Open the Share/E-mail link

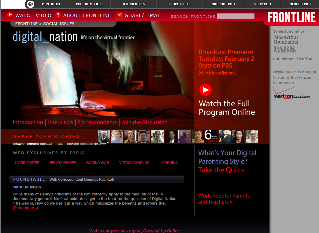pyautogui.click(x=143, y=16)
